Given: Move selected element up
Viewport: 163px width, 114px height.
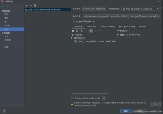Looking at the screenshot, I should (x=96, y=31).
